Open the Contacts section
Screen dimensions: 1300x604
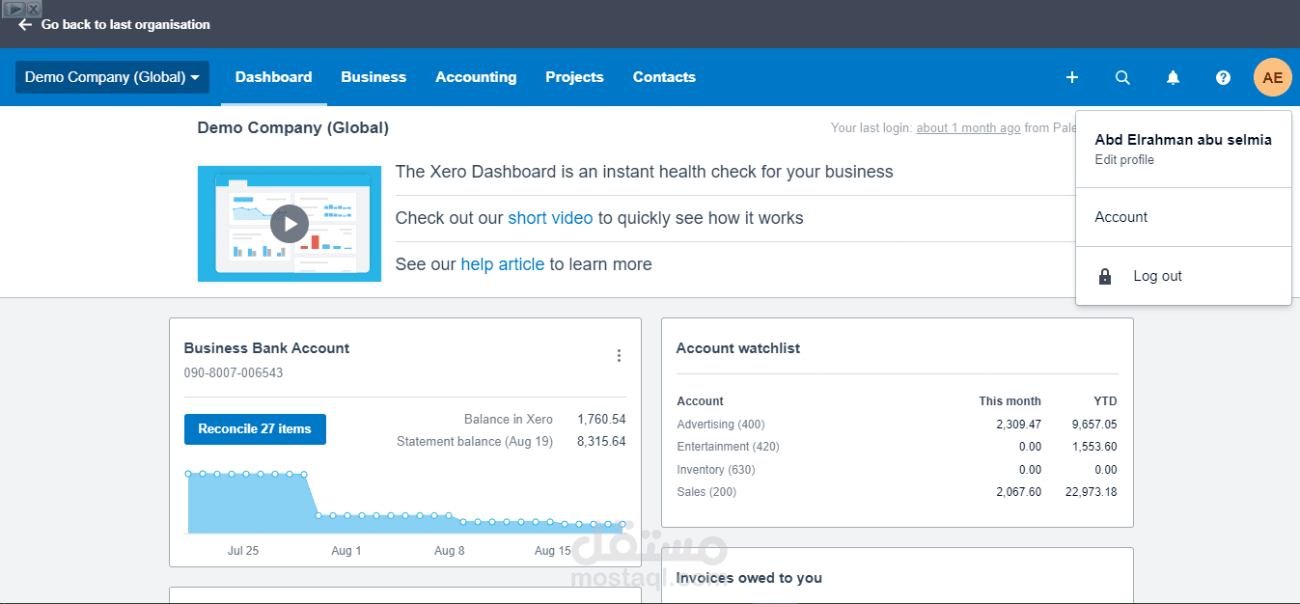pos(664,77)
